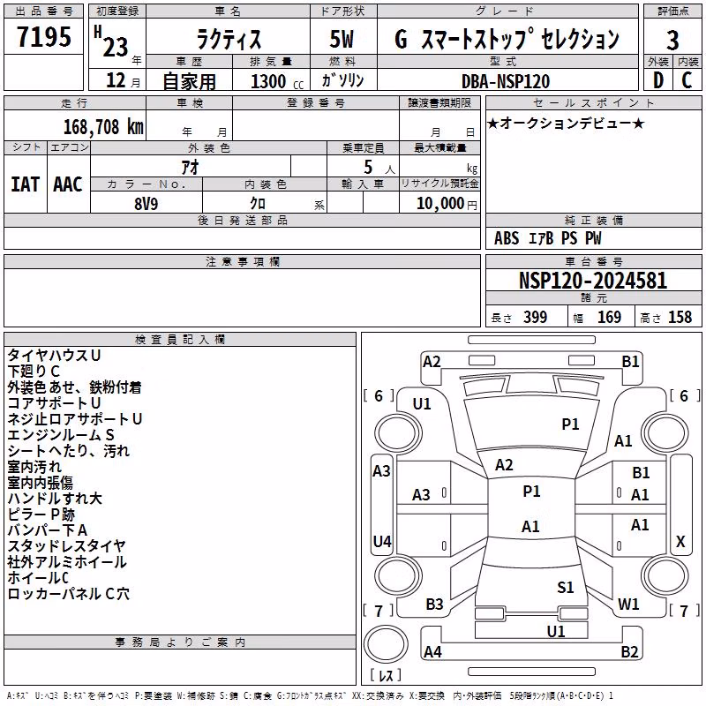Click the U4 mark on the damage diagram
This screenshot has width=706, height=706.
[x=382, y=541]
